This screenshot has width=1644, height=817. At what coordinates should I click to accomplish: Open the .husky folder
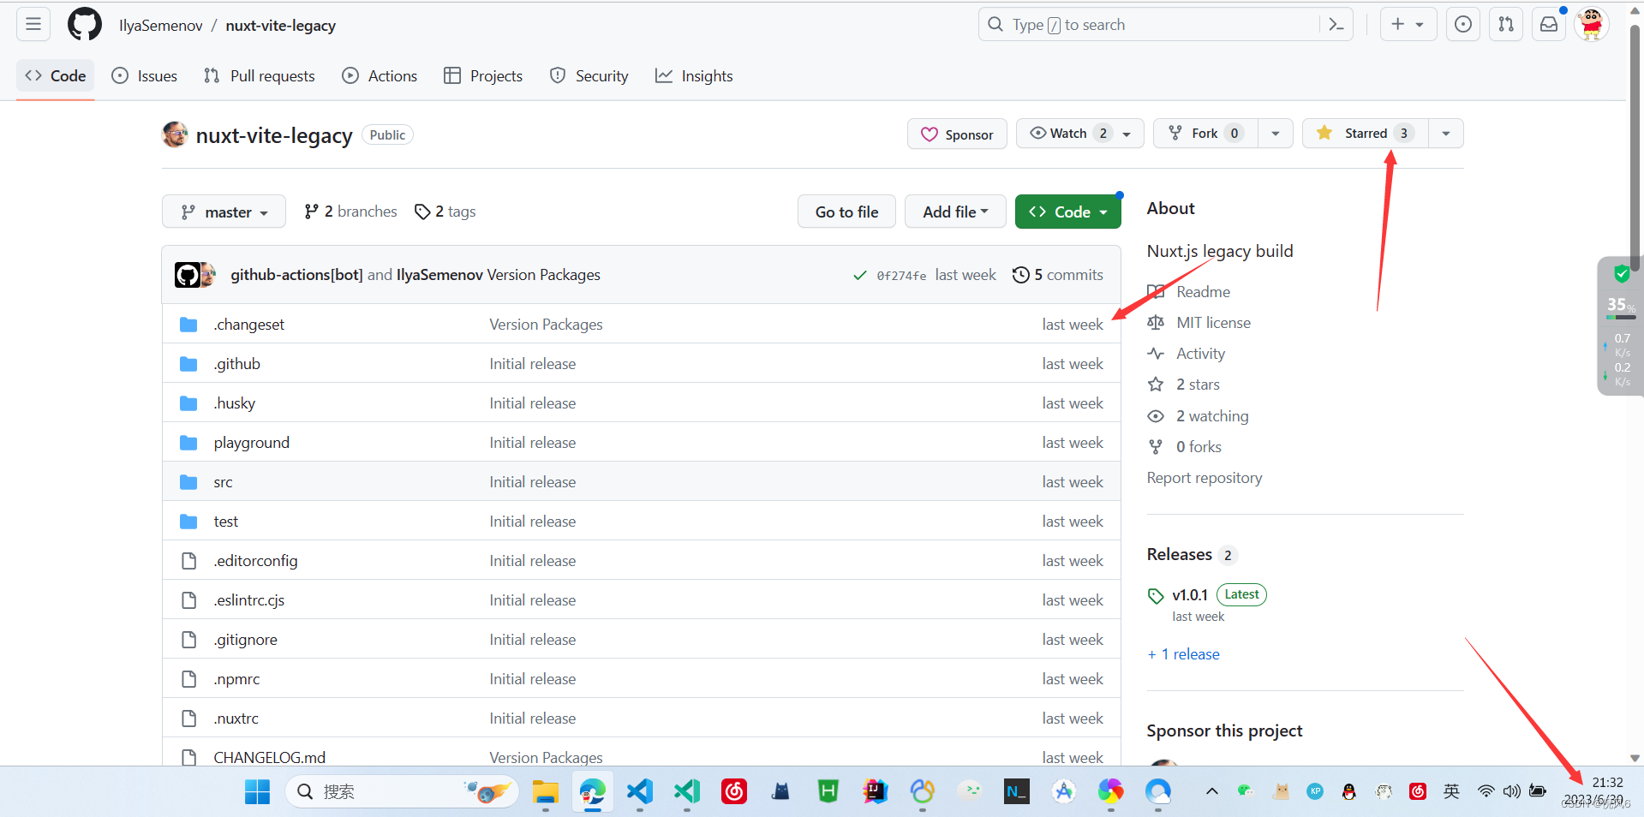coord(235,403)
